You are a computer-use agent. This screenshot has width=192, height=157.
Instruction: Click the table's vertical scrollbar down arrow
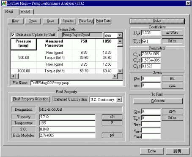point(120,71)
